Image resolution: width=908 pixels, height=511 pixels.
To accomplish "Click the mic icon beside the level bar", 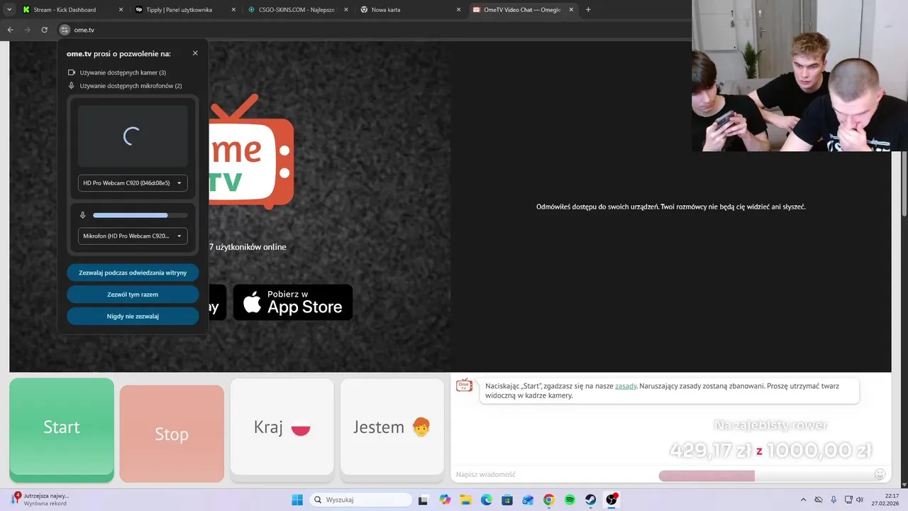I will coord(83,215).
